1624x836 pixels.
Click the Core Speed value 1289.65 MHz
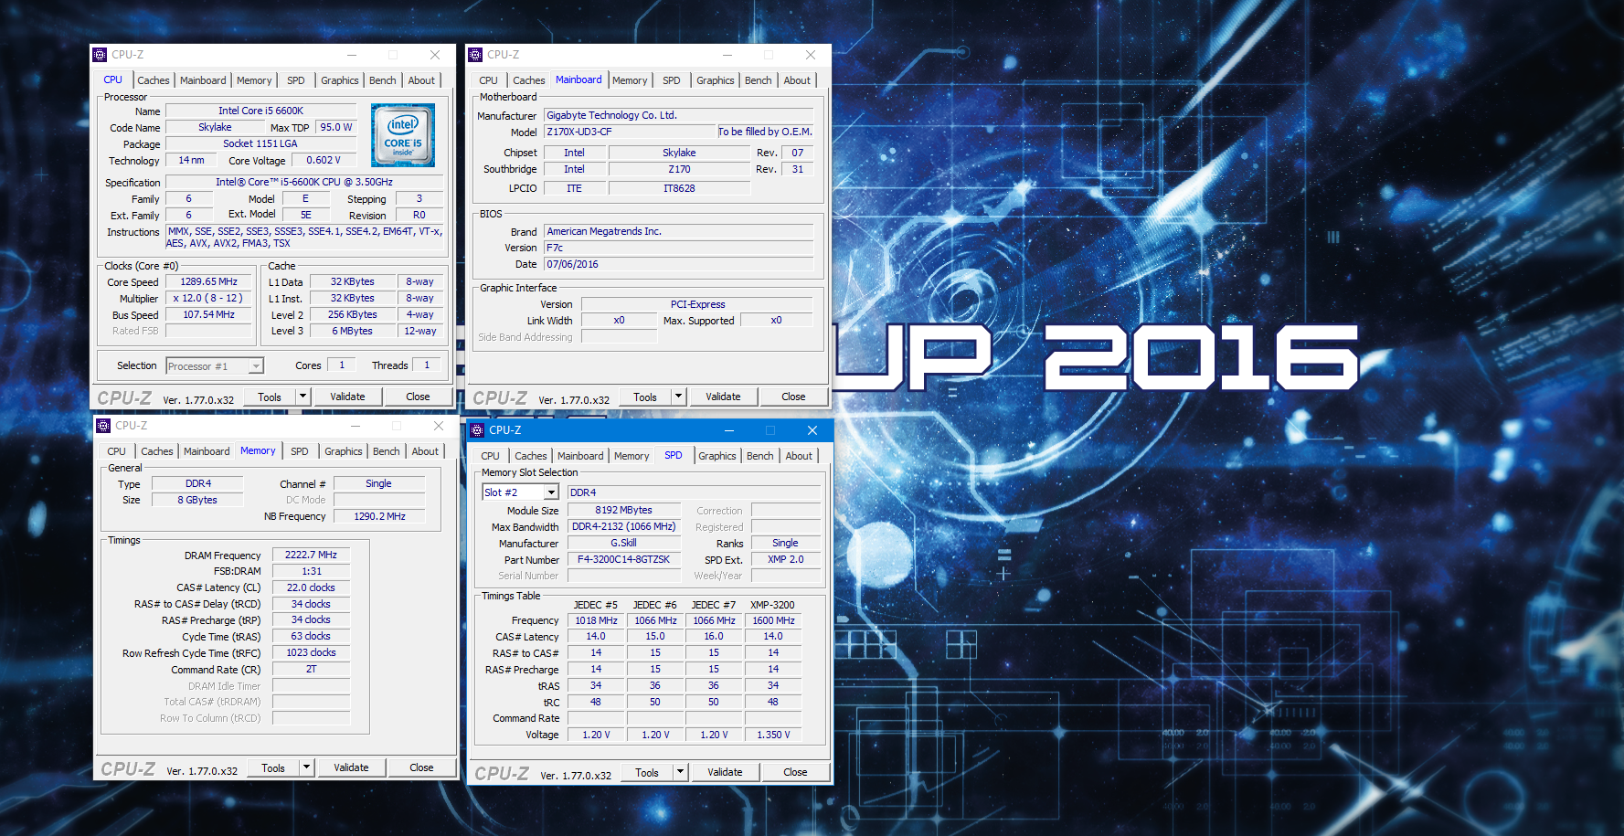coord(208,282)
